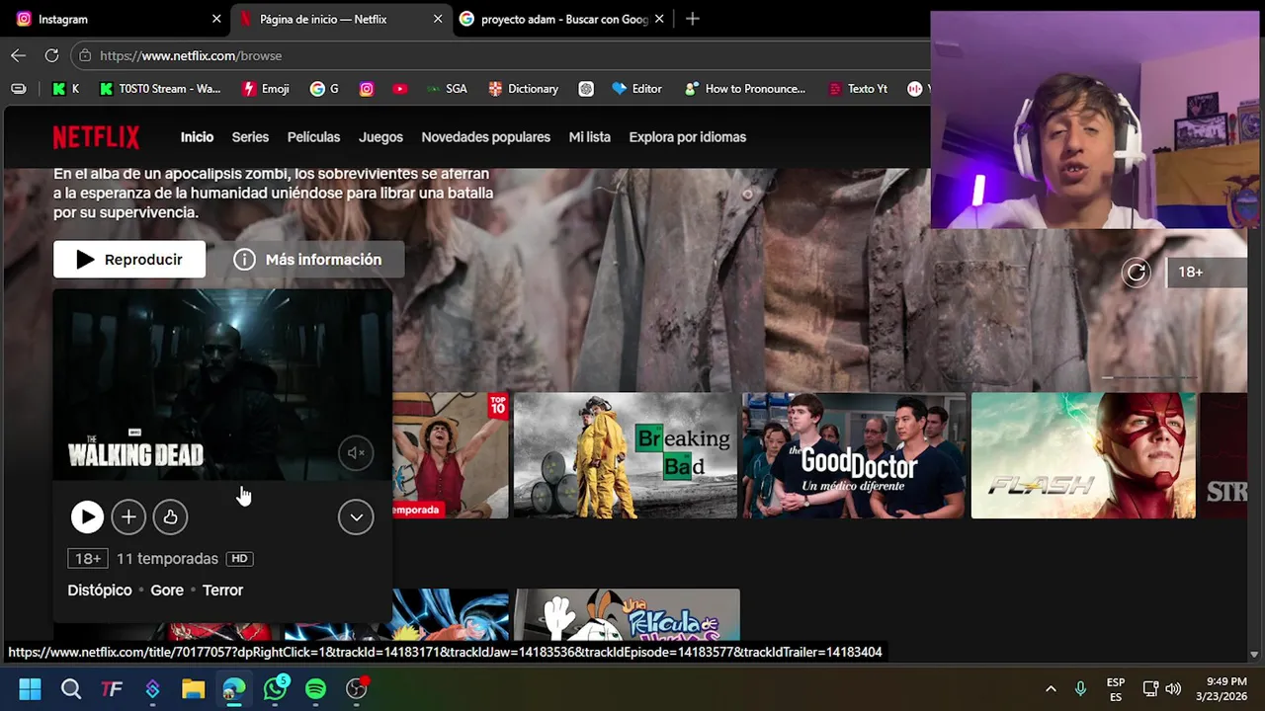The width and height of the screenshot is (1265, 711).
Task: Open Spotify from the taskbar
Action: pos(315,688)
